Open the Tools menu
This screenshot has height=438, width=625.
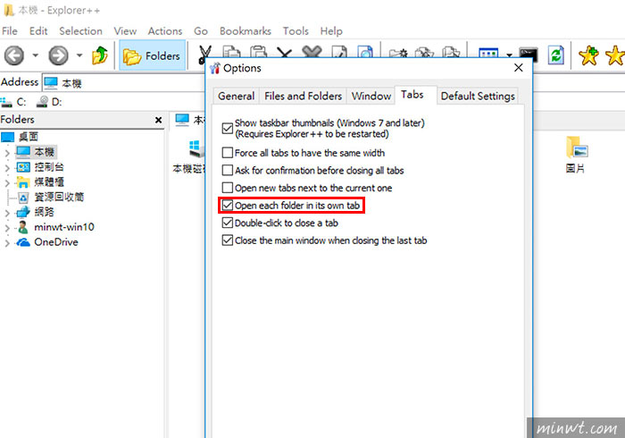coord(296,31)
